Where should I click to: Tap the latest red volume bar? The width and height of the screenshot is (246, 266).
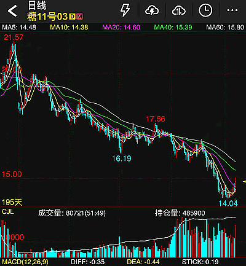[236, 241]
